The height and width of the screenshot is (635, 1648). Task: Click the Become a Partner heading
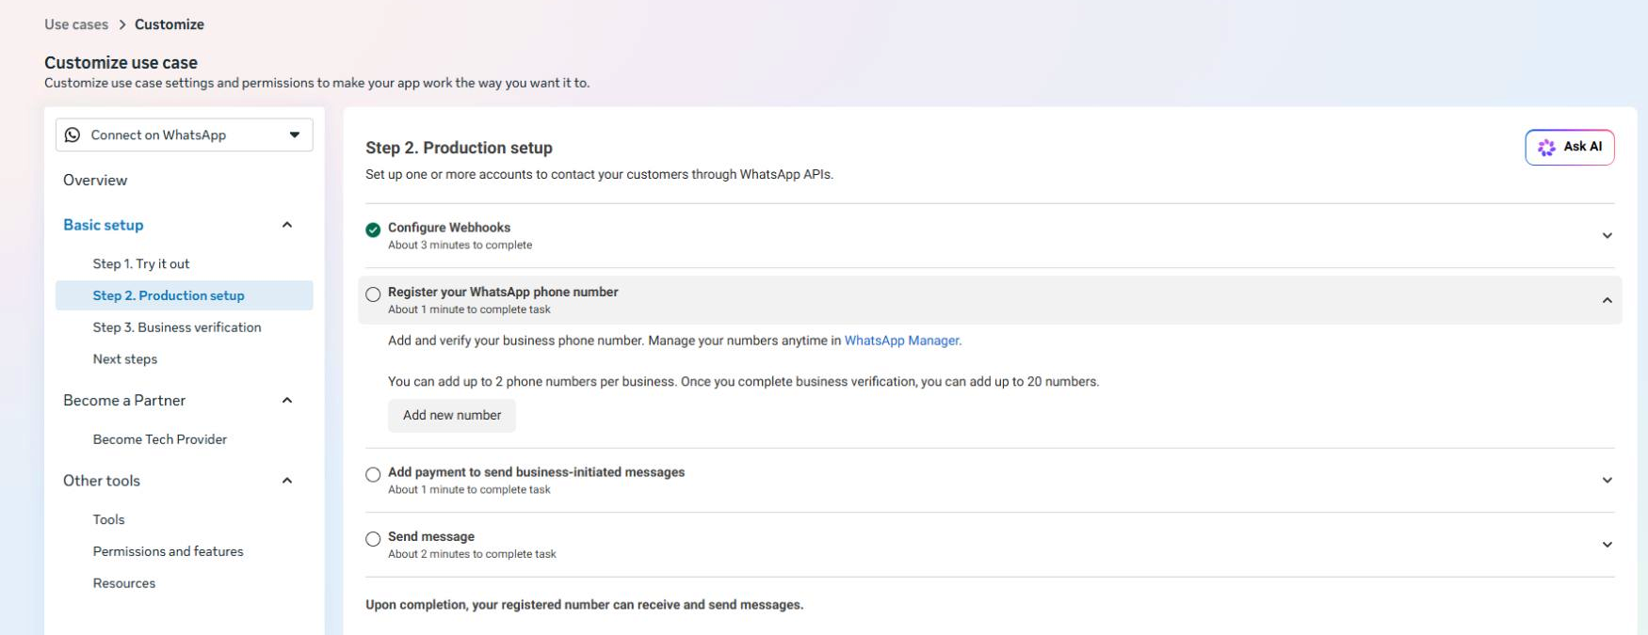click(124, 400)
